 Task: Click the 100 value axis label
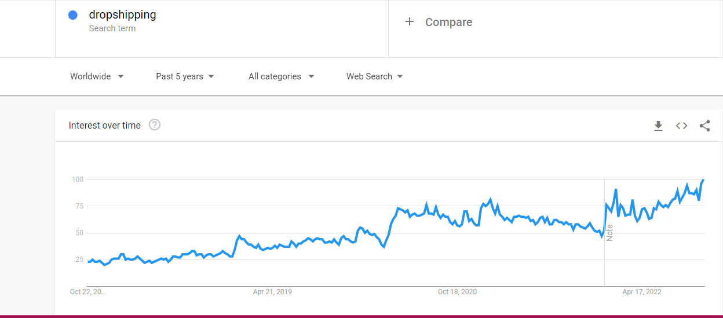[x=78, y=180]
